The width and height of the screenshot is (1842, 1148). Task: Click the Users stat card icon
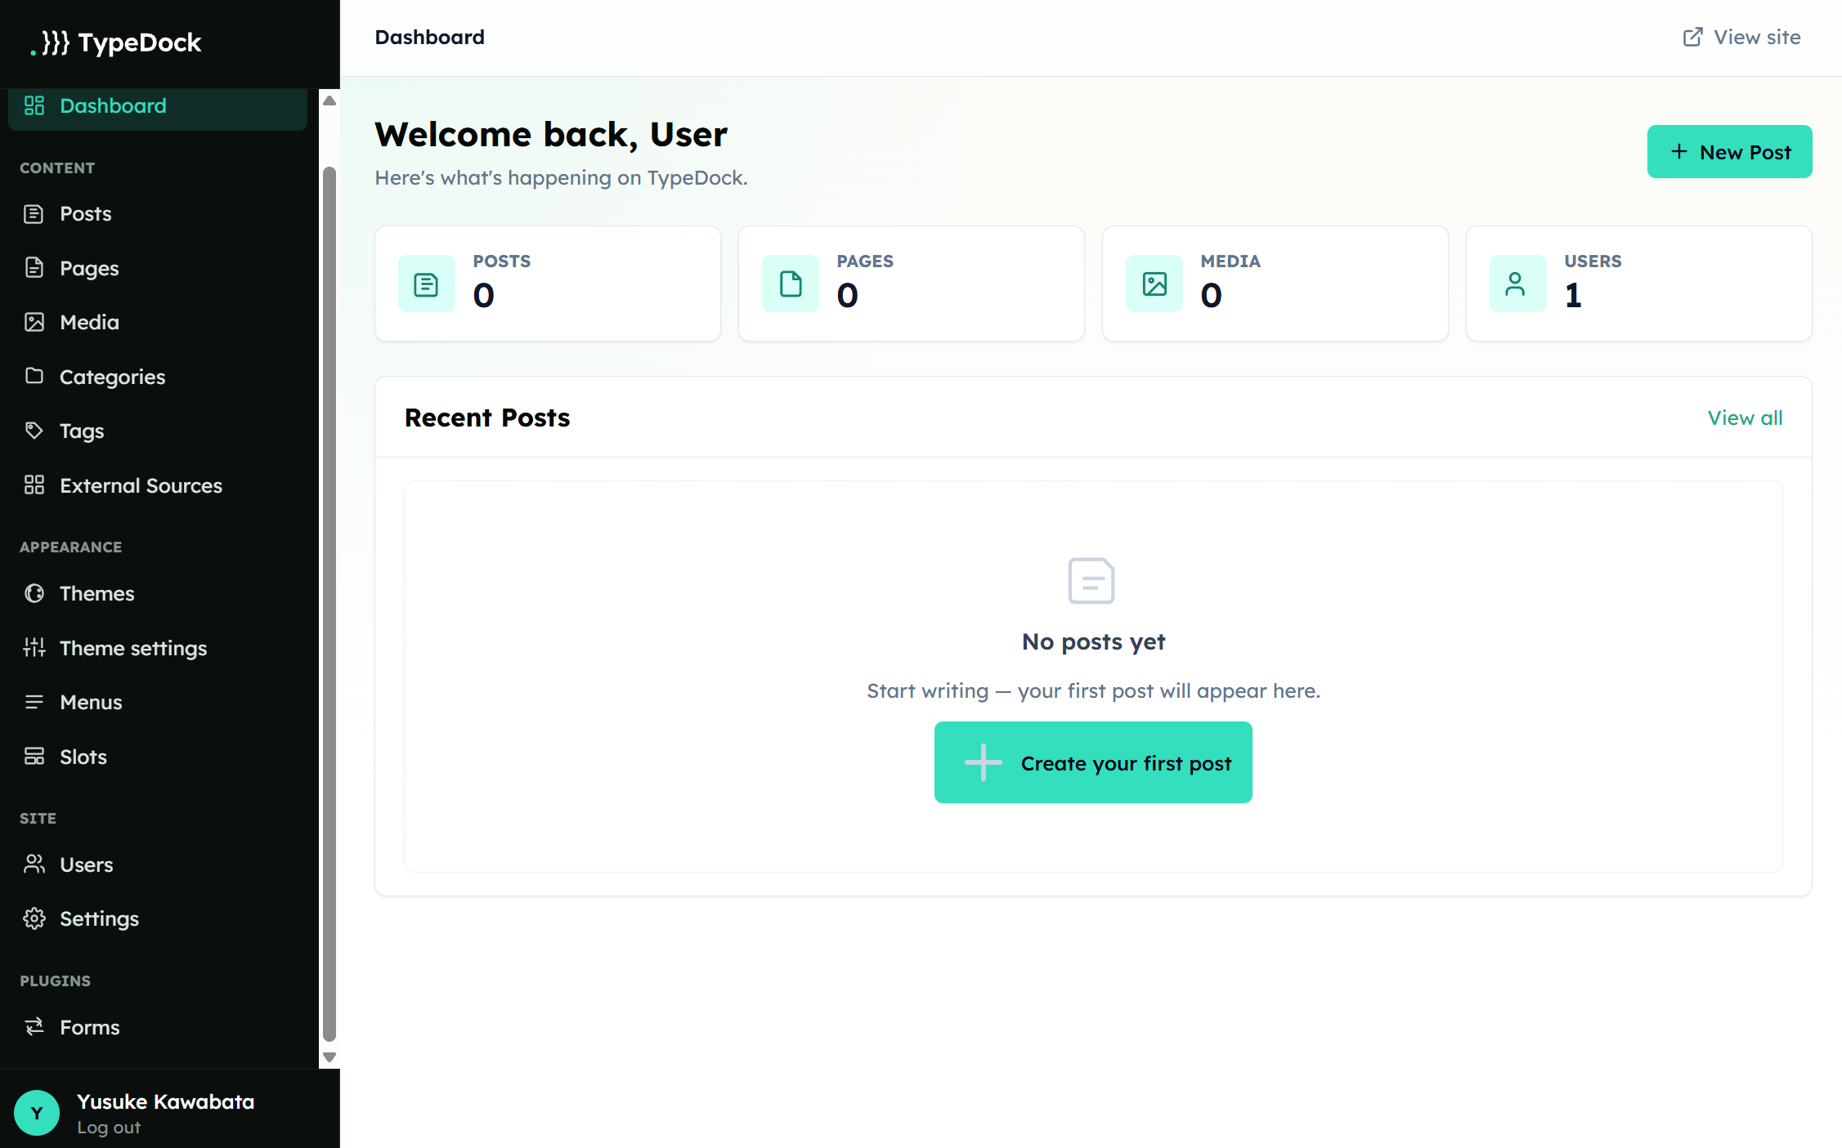pyautogui.click(x=1518, y=284)
